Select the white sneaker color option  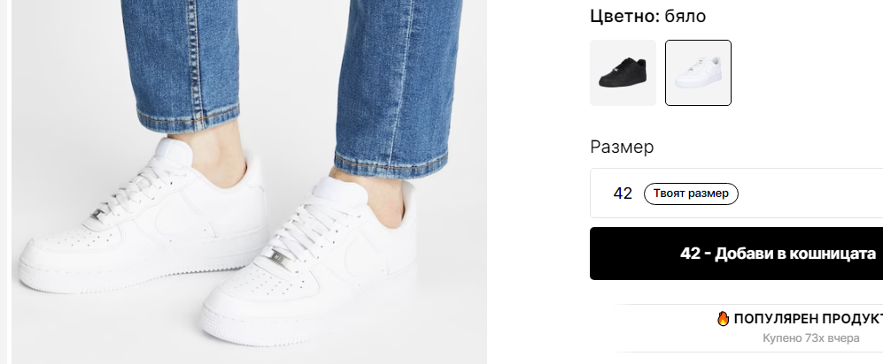tap(698, 72)
